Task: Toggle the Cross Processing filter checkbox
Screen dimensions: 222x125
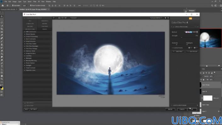Action: [174, 27]
